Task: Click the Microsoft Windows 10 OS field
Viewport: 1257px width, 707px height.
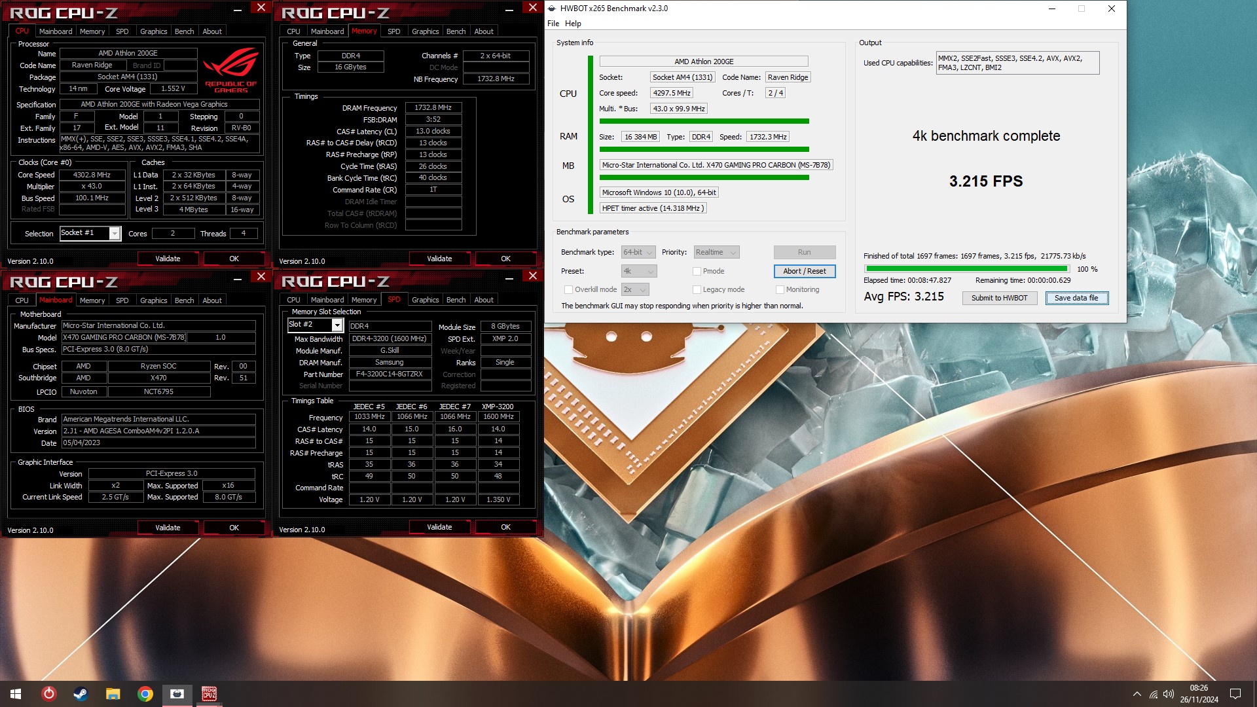Action: (x=659, y=192)
